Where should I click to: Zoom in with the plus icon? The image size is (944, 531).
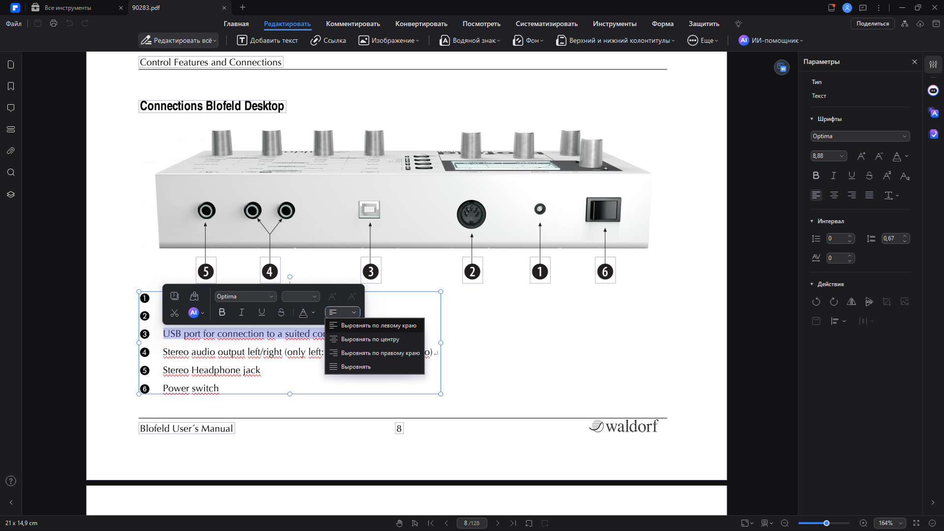[863, 523]
